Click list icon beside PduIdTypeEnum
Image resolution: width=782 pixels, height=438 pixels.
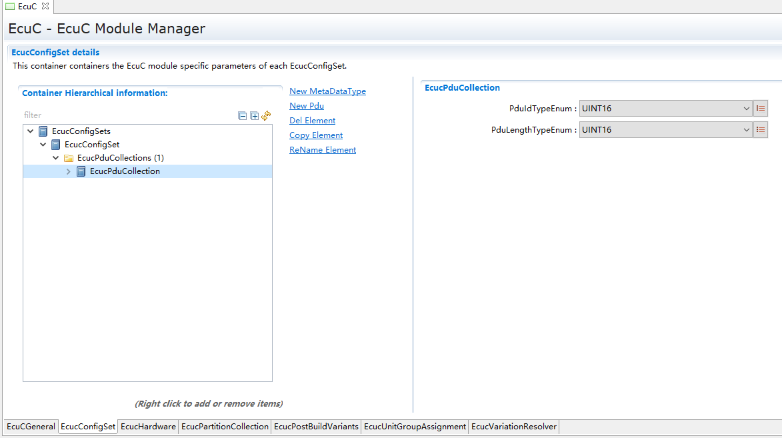[x=761, y=109]
